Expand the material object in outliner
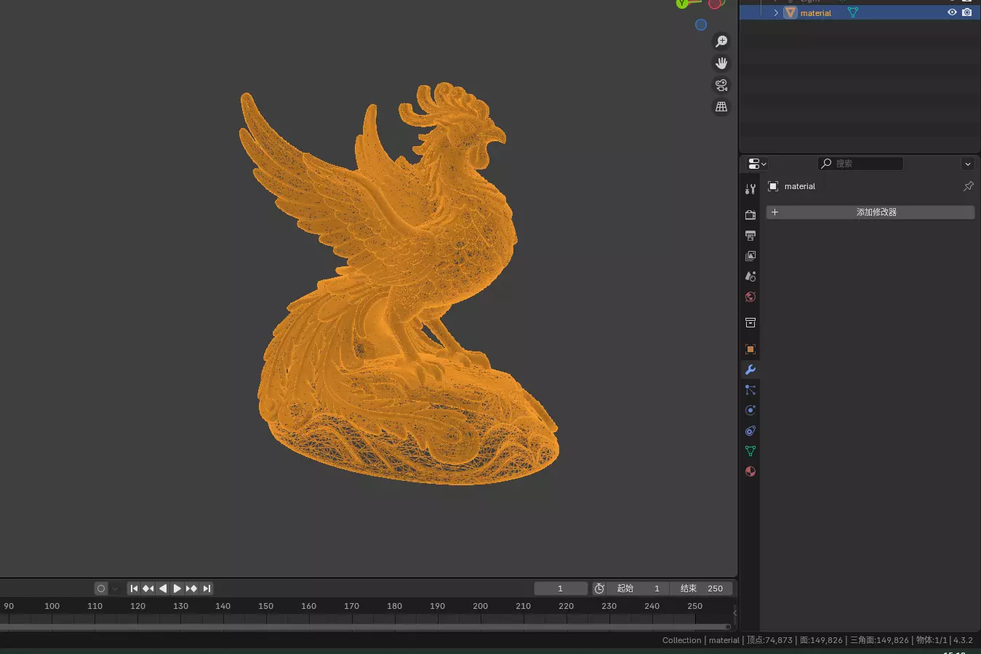This screenshot has width=981, height=654. click(776, 13)
